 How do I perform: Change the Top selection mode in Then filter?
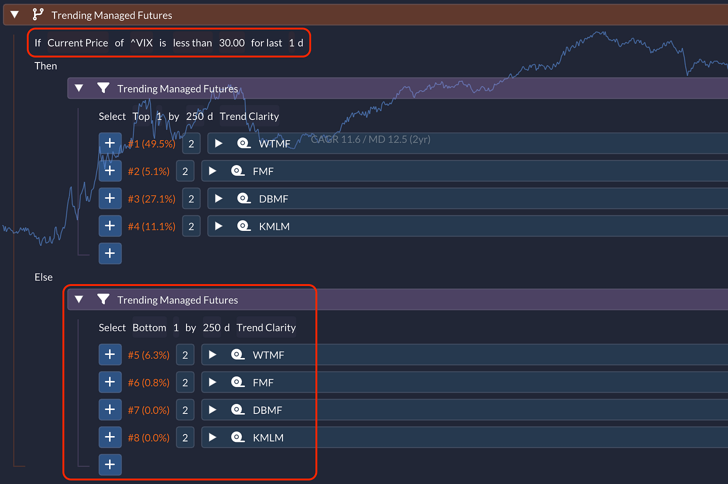[141, 116]
